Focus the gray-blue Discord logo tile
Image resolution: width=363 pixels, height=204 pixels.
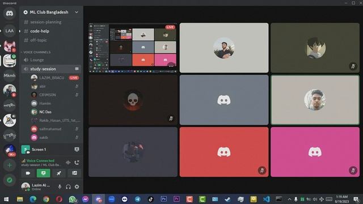click(224, 100)
